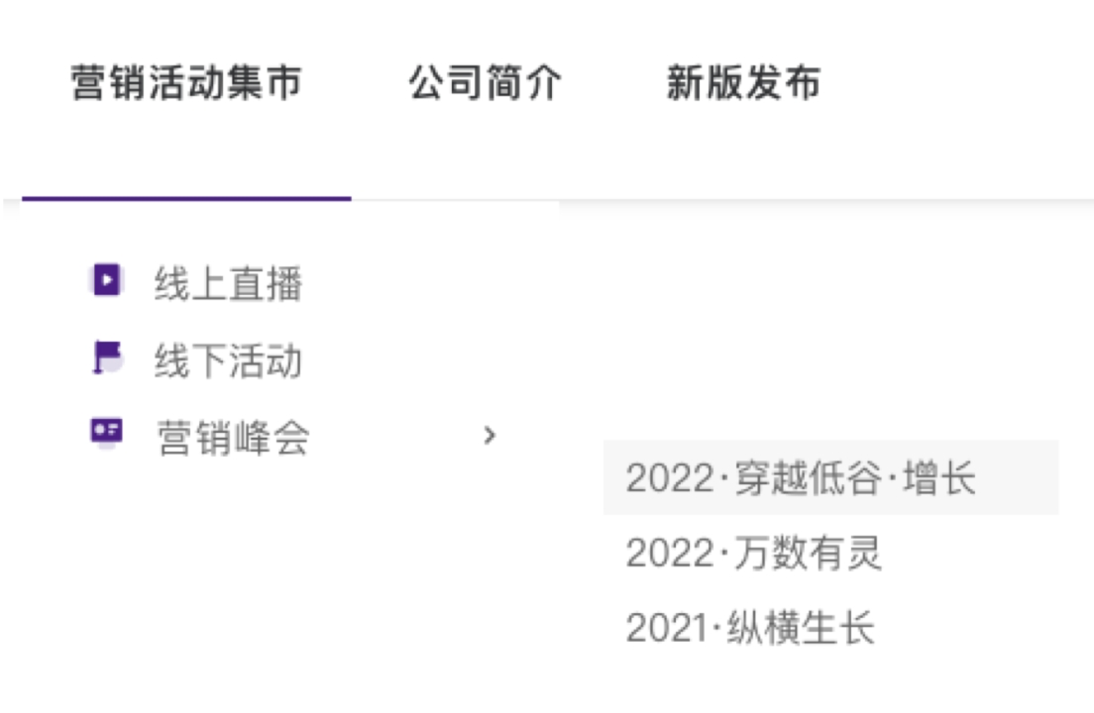Click the play icon beside 线上直播
The image size is (1094, 713).
(105, 281)
